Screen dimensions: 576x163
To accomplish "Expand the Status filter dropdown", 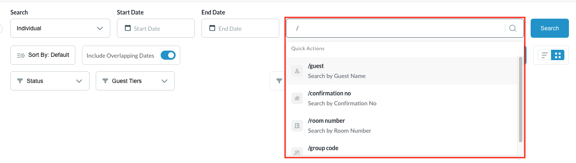I will pyautogui.click(x=50, y=81).
